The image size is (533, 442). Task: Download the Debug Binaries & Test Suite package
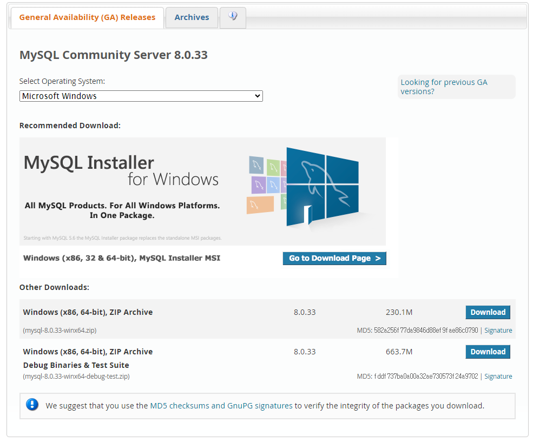488,352
